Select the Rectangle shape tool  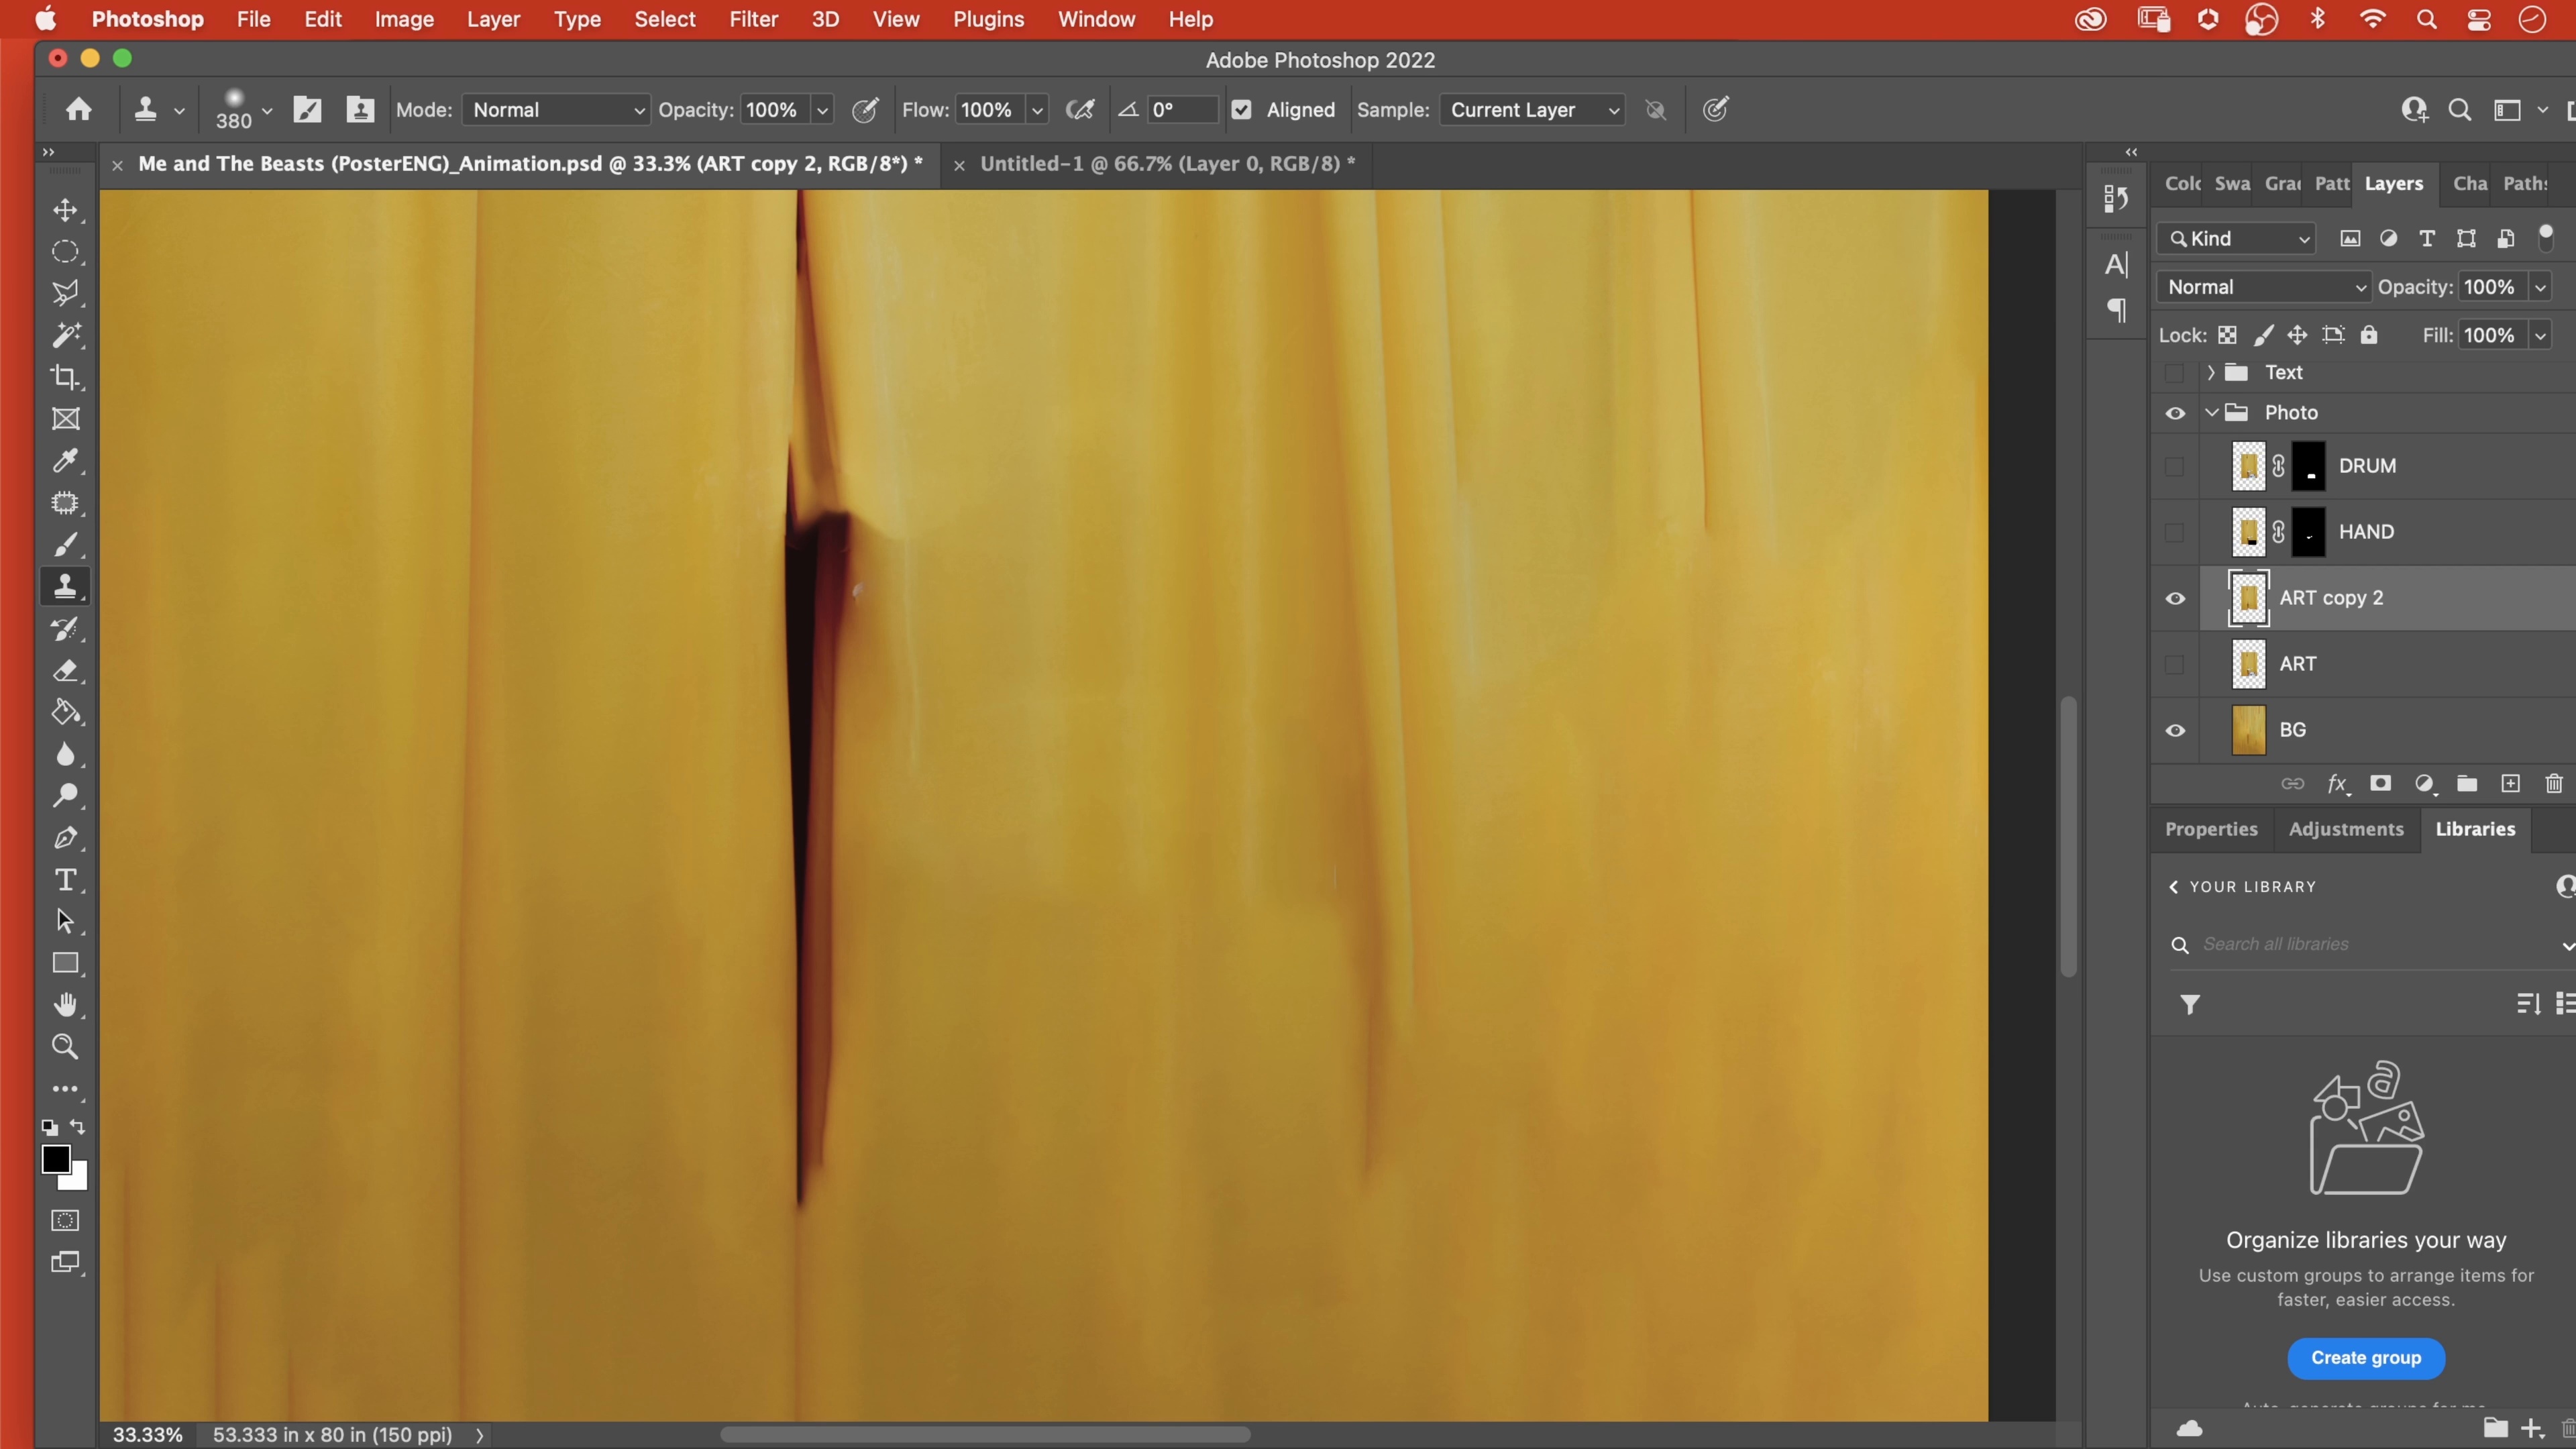coord(65,963)
